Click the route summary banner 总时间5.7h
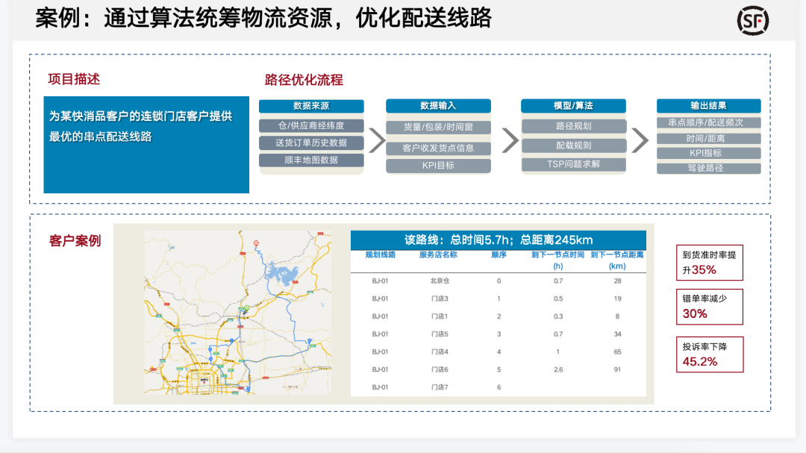This screenshot has height=453, width=806. [x=498, y=240]
